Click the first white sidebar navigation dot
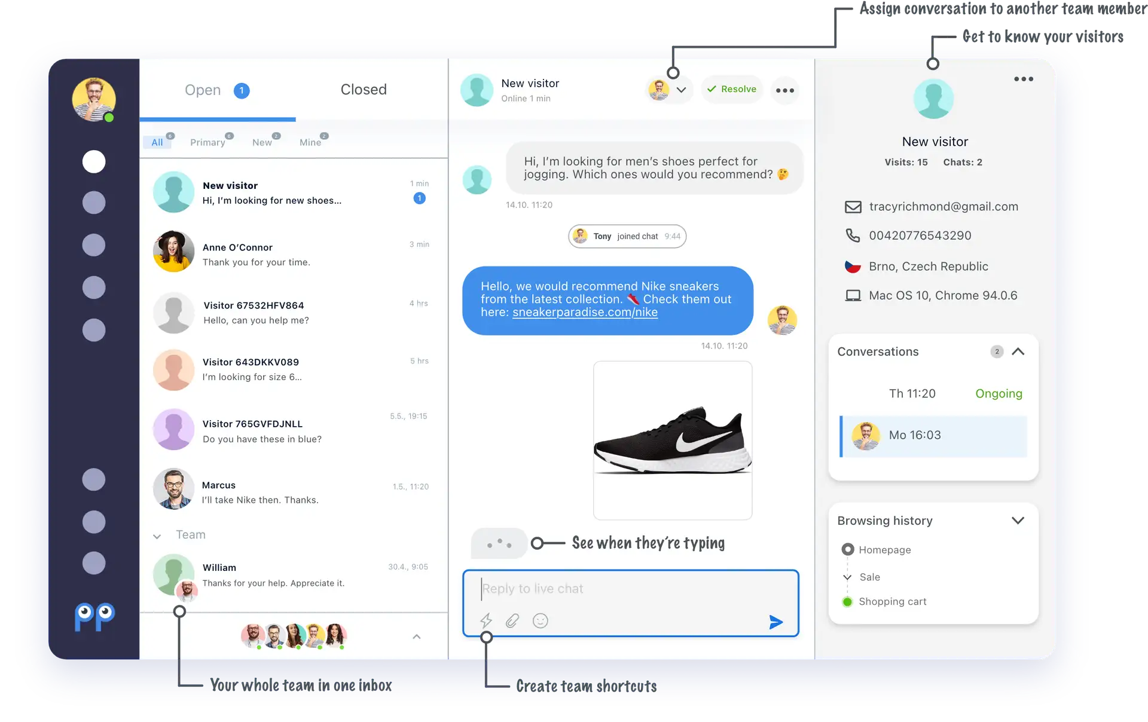The height and width of the screenshot is (722, 1148). pos(94,161)
